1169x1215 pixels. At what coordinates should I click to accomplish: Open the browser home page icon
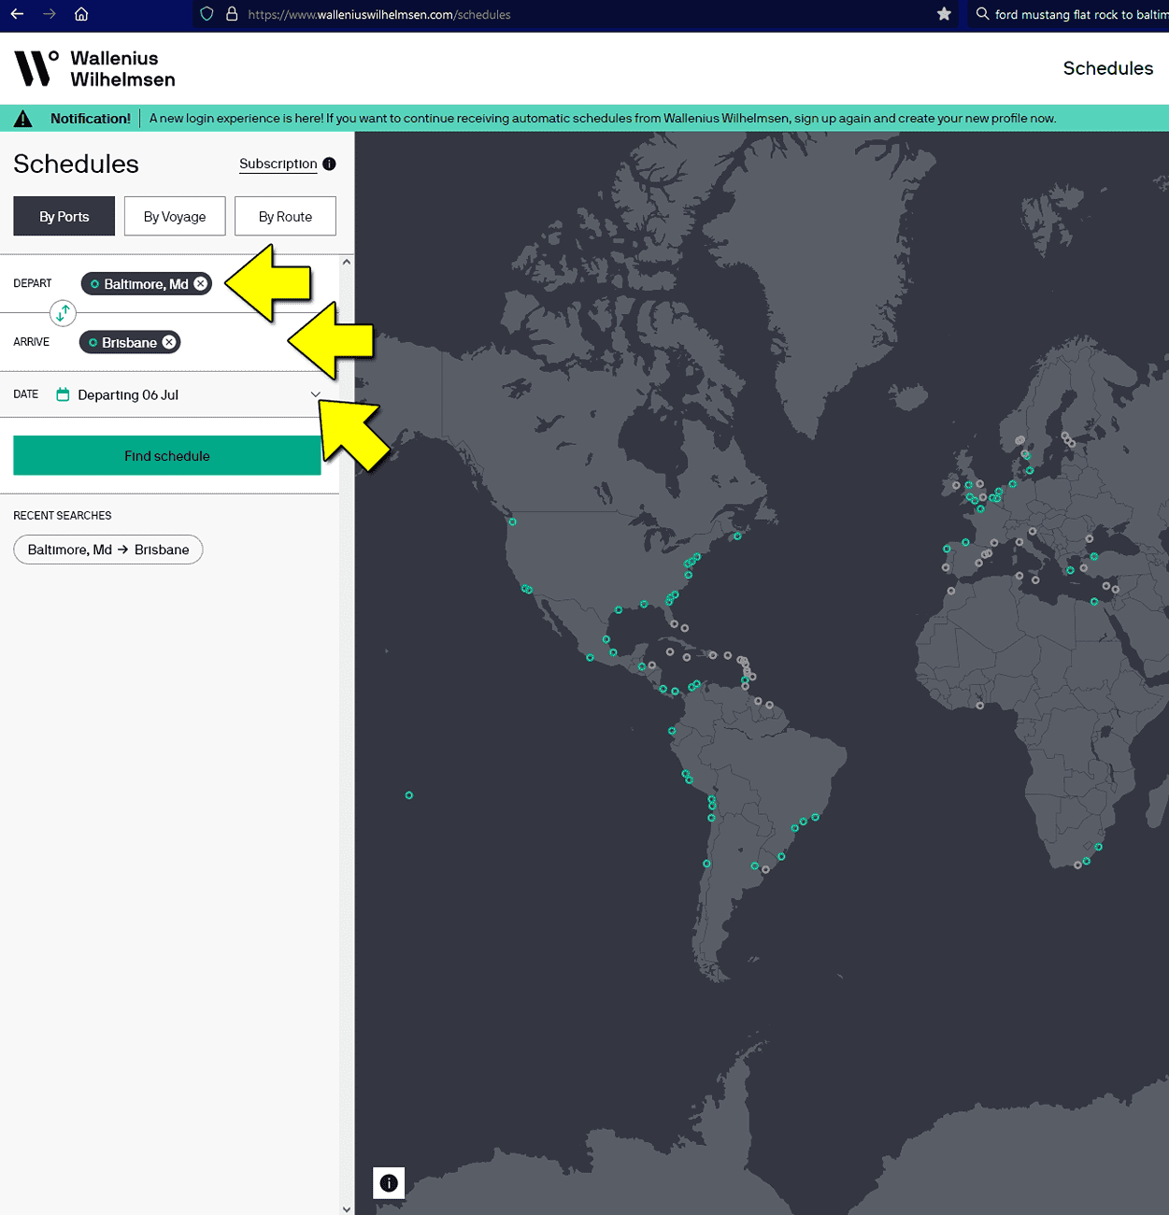coord(81,14)
